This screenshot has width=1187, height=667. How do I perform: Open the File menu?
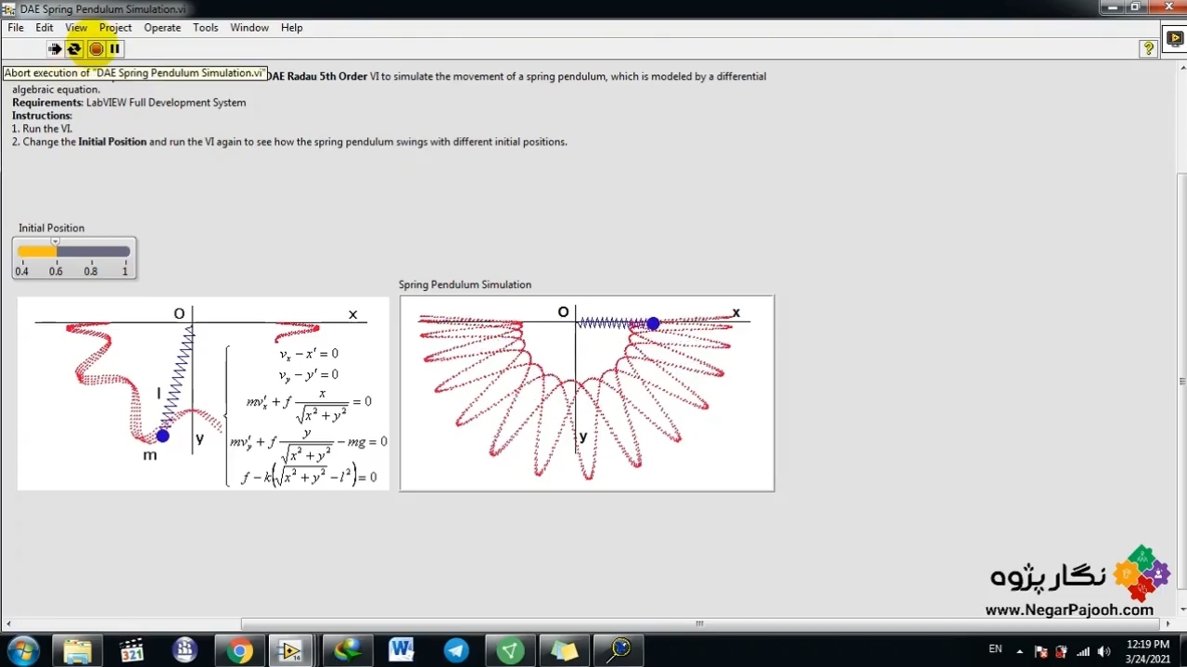pyautogui.click(x=16, y=28)
